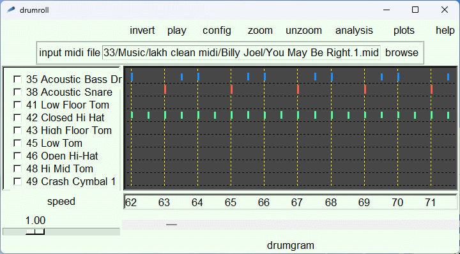Click bar number 70 in the ruler

click(x=397, y=202)
